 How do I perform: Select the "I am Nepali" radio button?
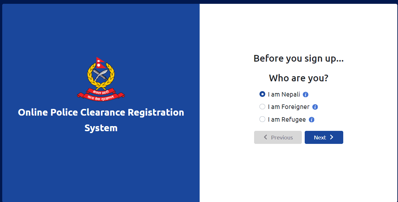tap(262, 94)
